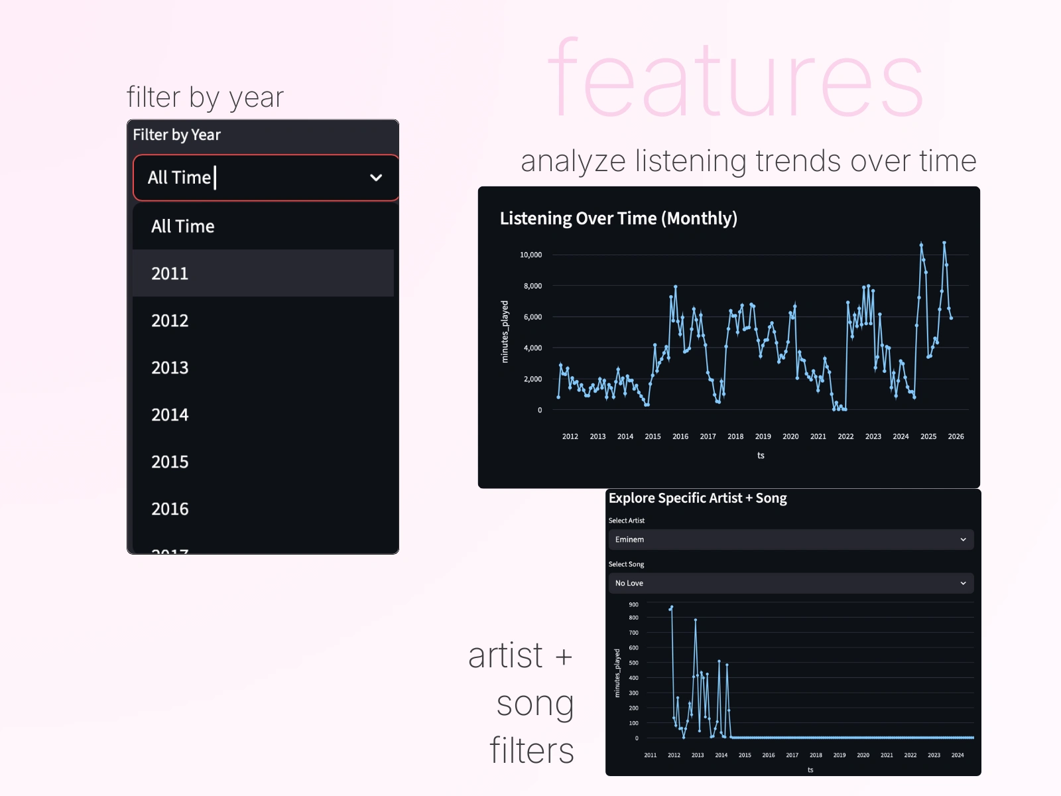
Task: Open the Select Song dropdown
Action: click(790, 583)
